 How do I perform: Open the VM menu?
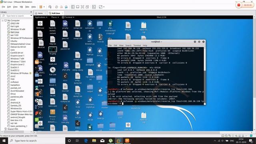point(21,7)
